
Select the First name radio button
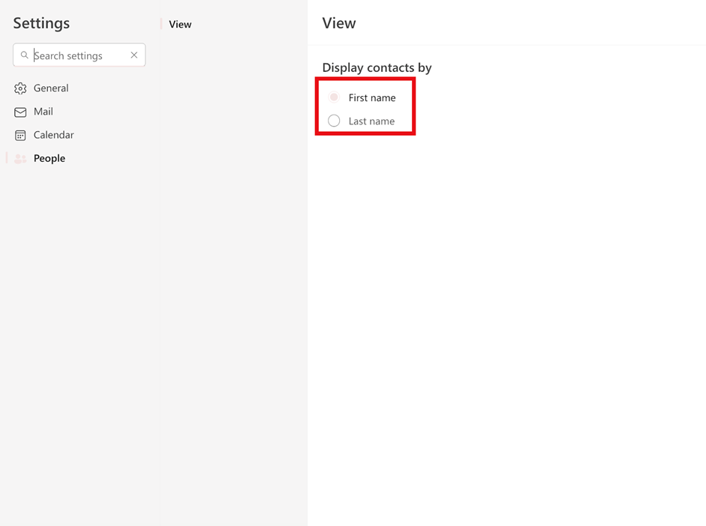(x=334, y=97)
